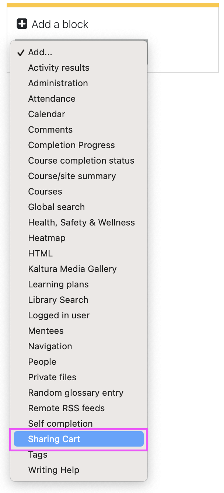Pick Attendance in the dropdown
This screenshot has height=493, width=224.
pos(79,99)
